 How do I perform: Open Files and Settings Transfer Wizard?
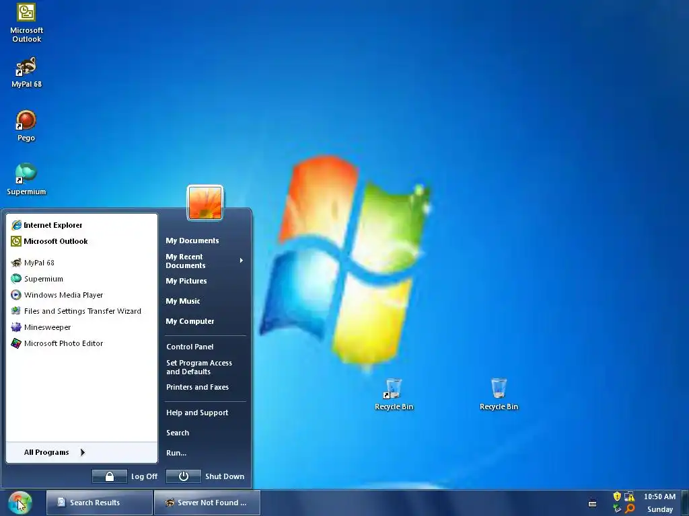(x=81, y=311)
